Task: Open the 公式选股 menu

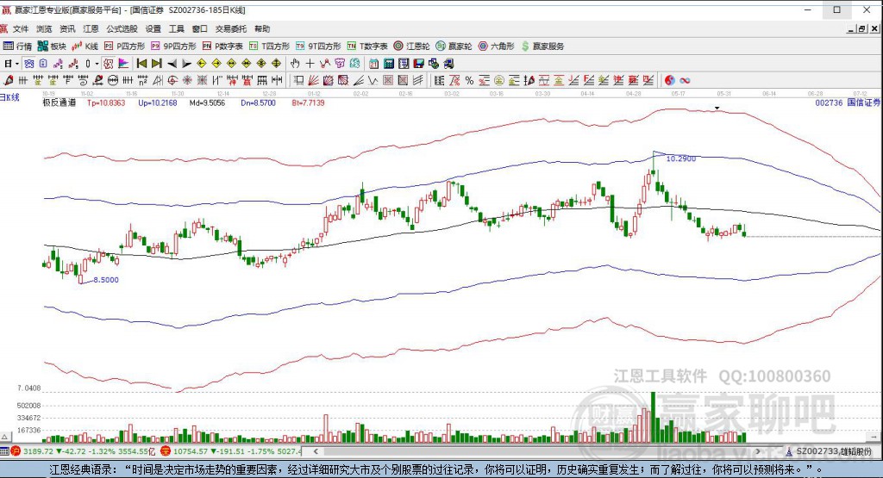Action: click(122, 28)
